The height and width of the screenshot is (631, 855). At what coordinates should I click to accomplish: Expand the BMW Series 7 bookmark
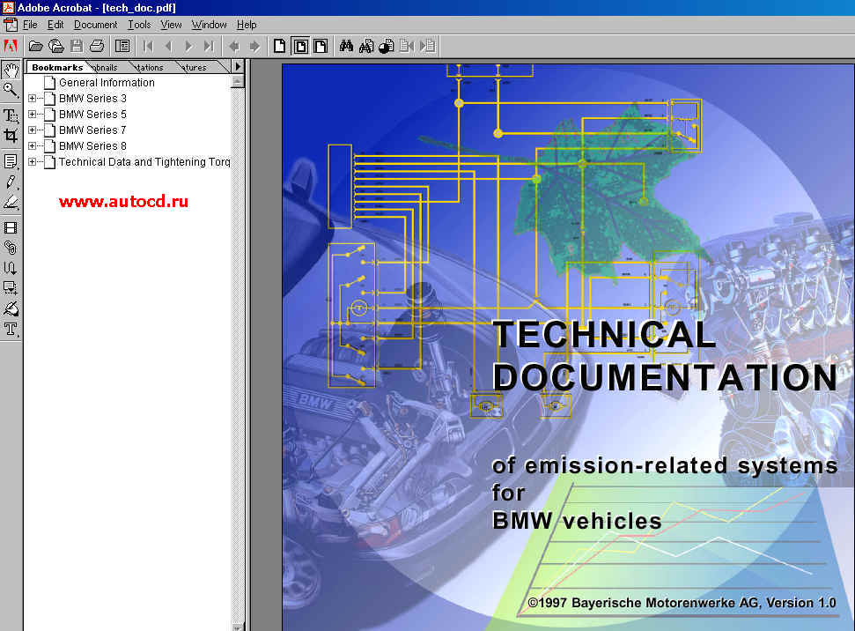coord(33,130)
